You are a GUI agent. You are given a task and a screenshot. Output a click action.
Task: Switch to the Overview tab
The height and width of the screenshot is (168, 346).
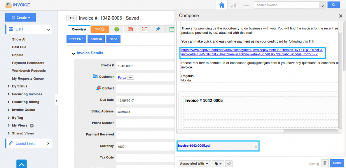[x=79, y=29]
